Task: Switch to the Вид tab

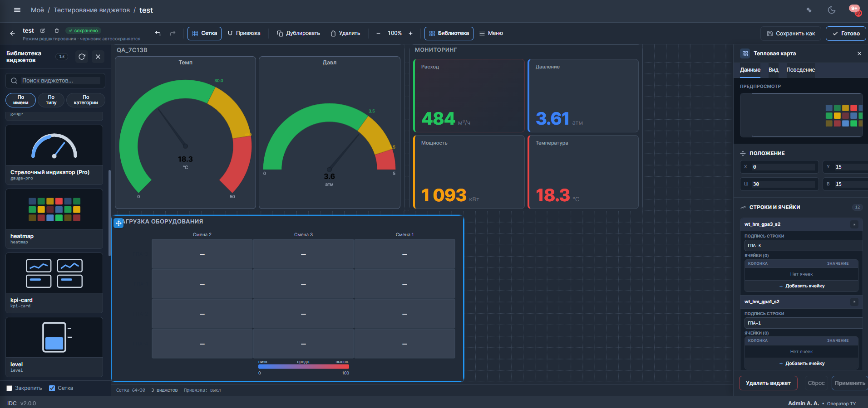Action: pyautogui.click(x=774, y=70)
